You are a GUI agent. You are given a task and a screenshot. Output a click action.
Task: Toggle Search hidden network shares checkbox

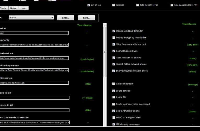(114, 64)
